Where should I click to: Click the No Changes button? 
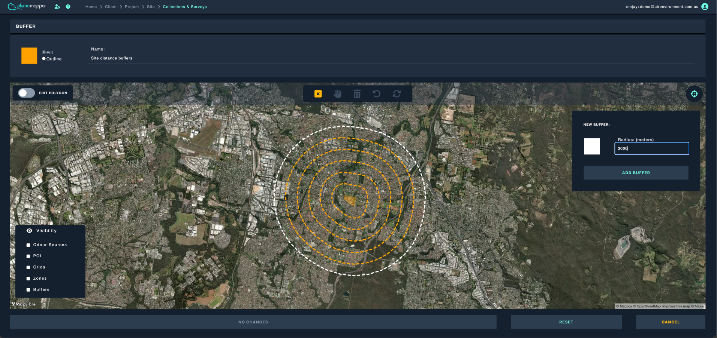(253, 322)
